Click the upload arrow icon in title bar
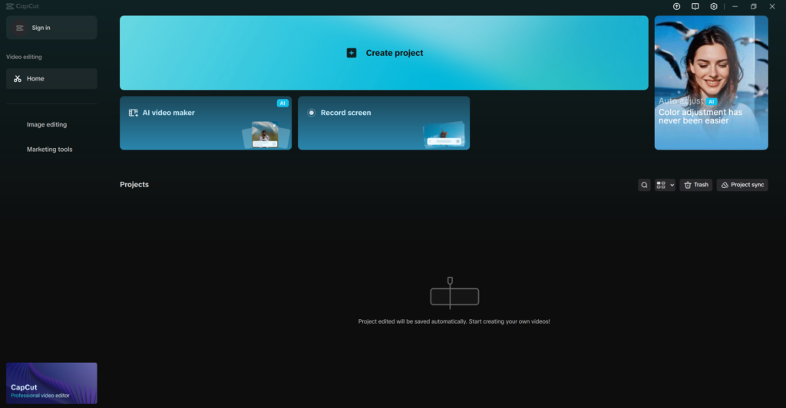This screenshot has height=408, width=786. pos(676,6)
